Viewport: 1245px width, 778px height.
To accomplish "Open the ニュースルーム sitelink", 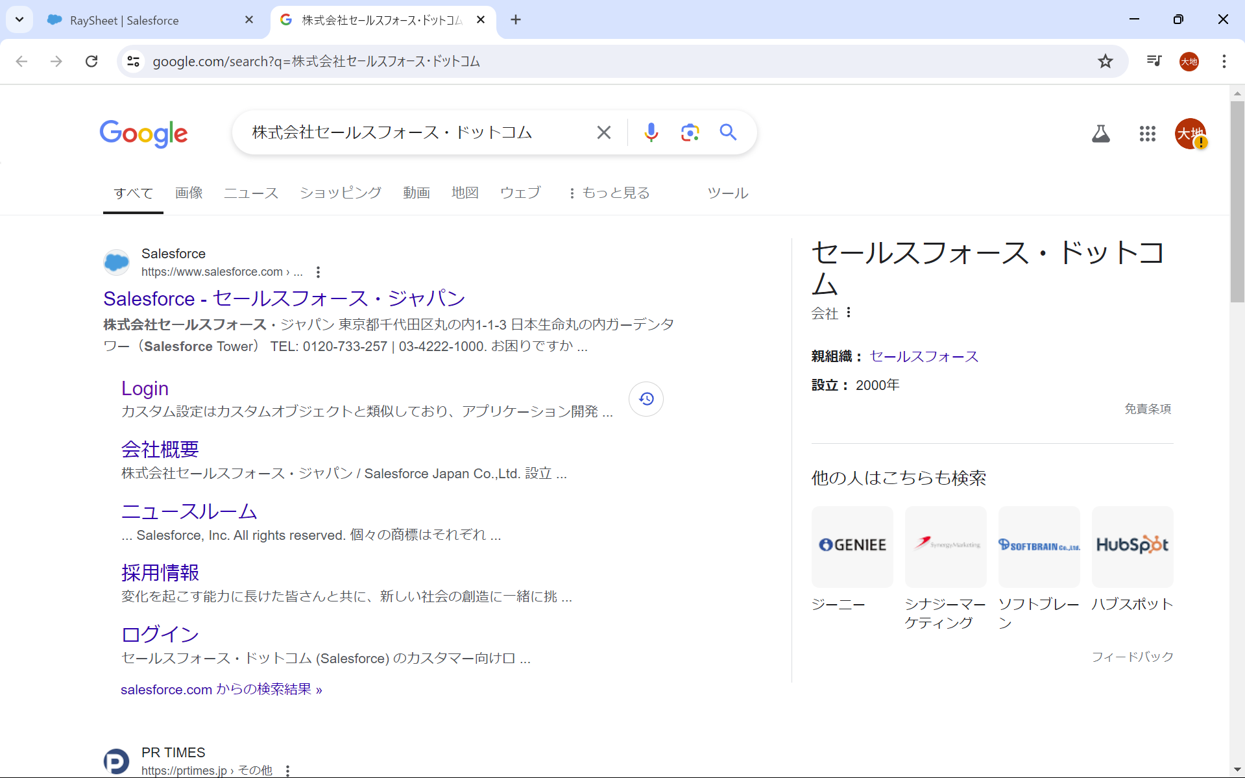I will 189,511.
